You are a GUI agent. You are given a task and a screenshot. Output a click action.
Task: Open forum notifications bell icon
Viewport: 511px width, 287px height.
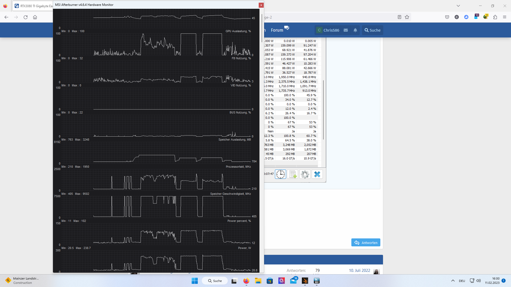[x=355, y=30]
